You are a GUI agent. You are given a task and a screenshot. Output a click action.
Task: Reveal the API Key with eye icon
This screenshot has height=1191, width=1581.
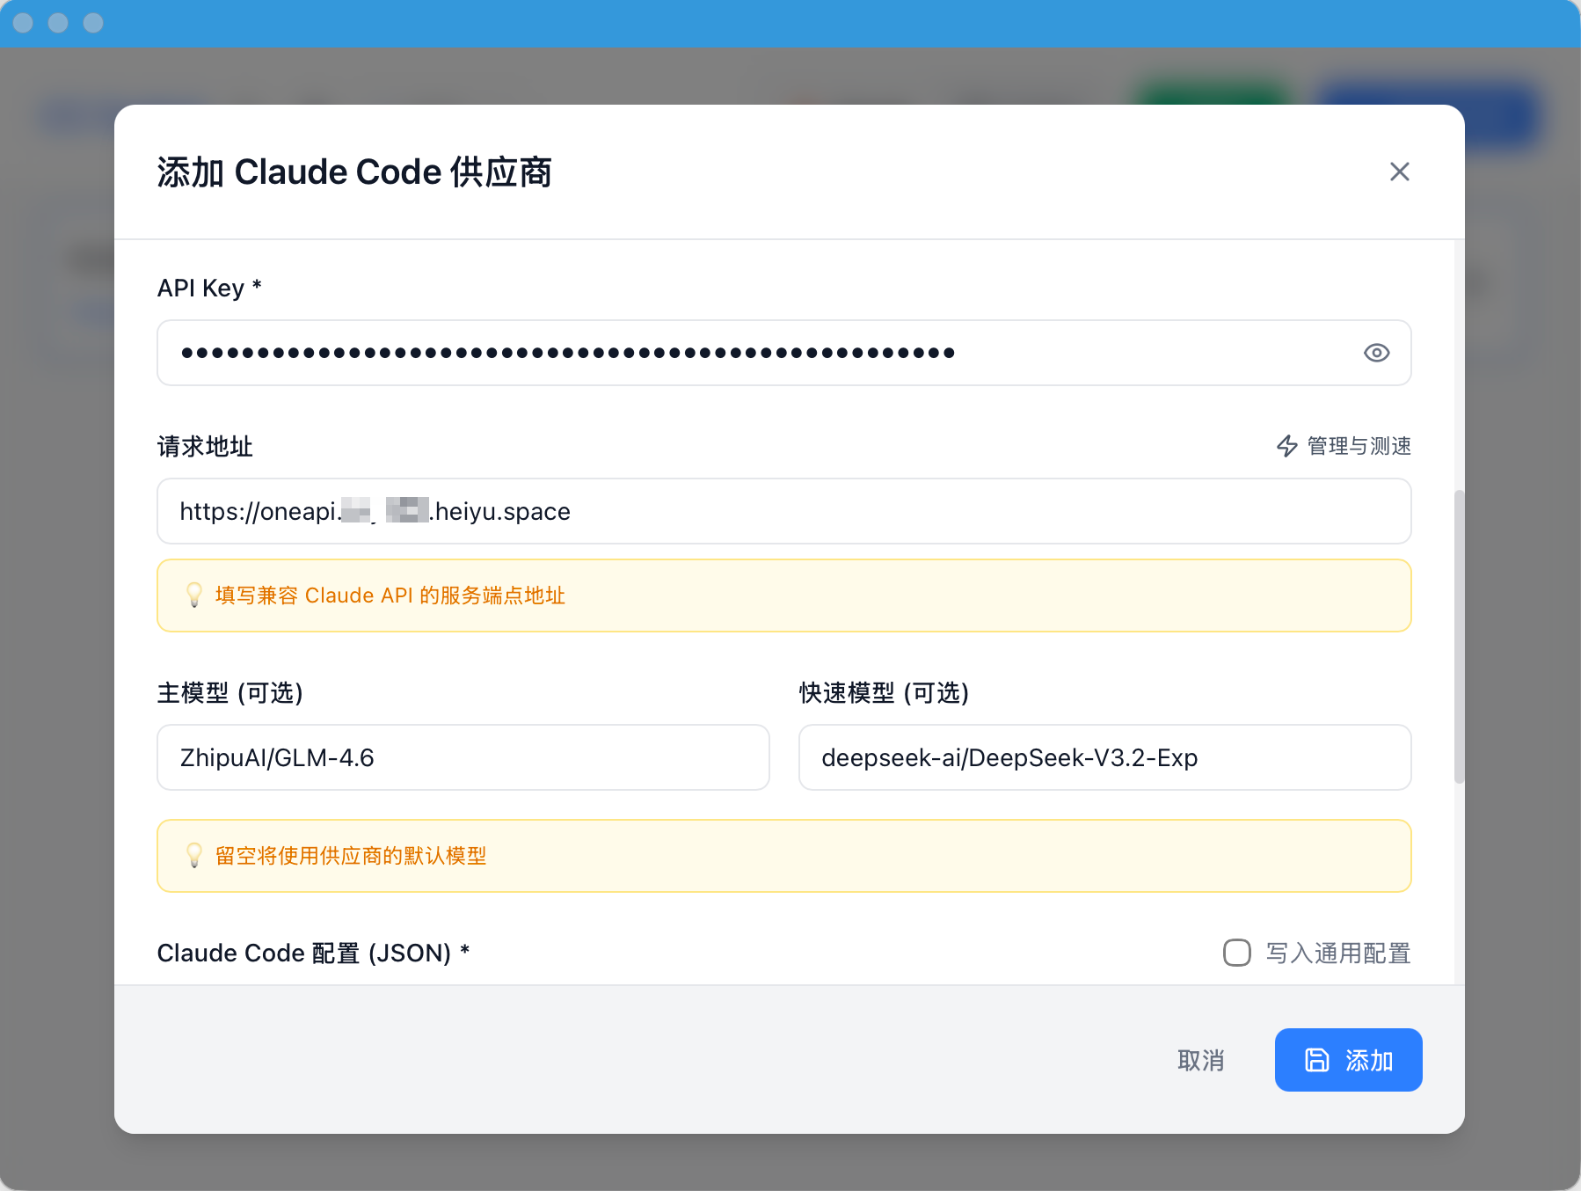pyautogui.click(x=1376, y=353)
